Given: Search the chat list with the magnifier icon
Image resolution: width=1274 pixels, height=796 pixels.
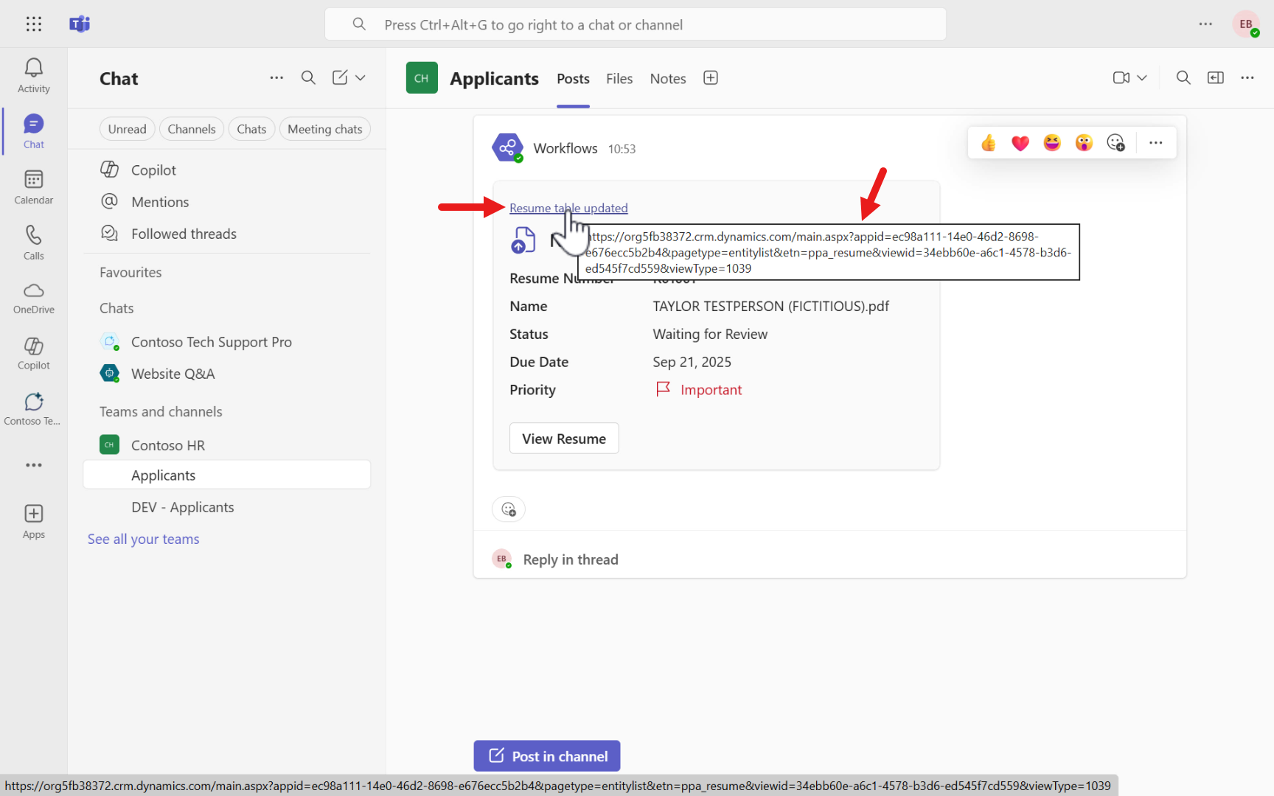Looking at the screenshot, I should pos(308,77).
